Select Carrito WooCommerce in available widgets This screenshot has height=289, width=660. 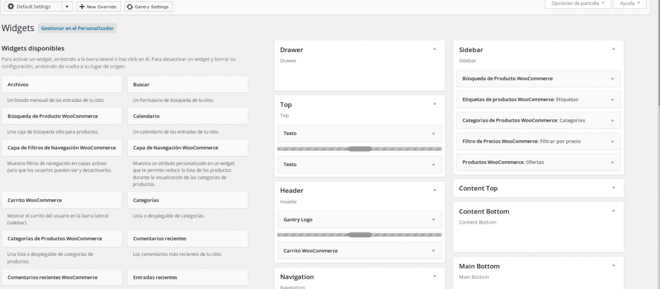62,200
